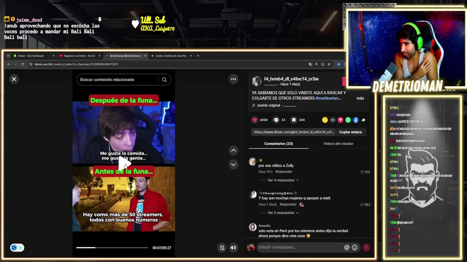467x262 pixels.
Task: Open l4_tvmb4_dl_v4lnc14_cr3w profile name
Action: [292, 79]
